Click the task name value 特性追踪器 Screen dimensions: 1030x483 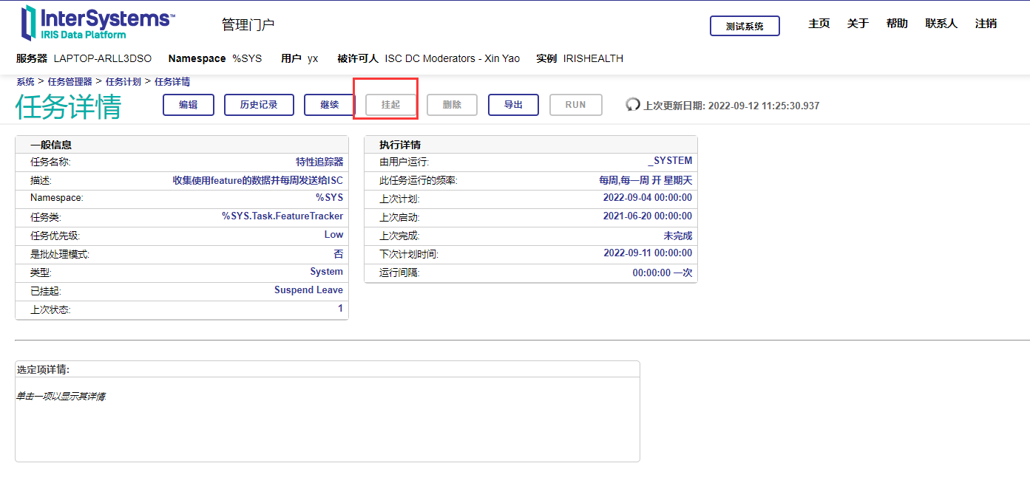319,162
